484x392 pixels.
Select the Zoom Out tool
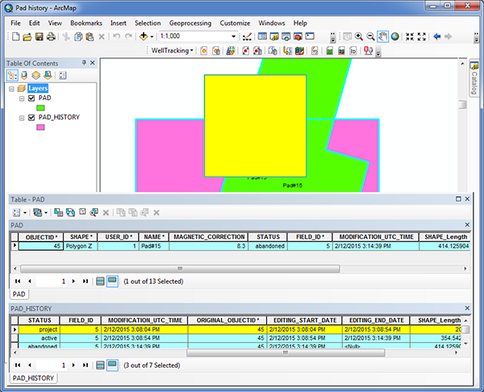[370, 36]
